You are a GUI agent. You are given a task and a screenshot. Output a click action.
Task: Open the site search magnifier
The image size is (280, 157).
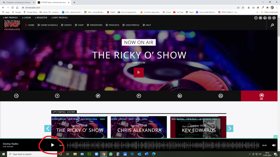coord(272,25)
